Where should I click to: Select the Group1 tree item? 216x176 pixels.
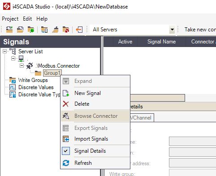pyautogui.click(x=52, y=73)
